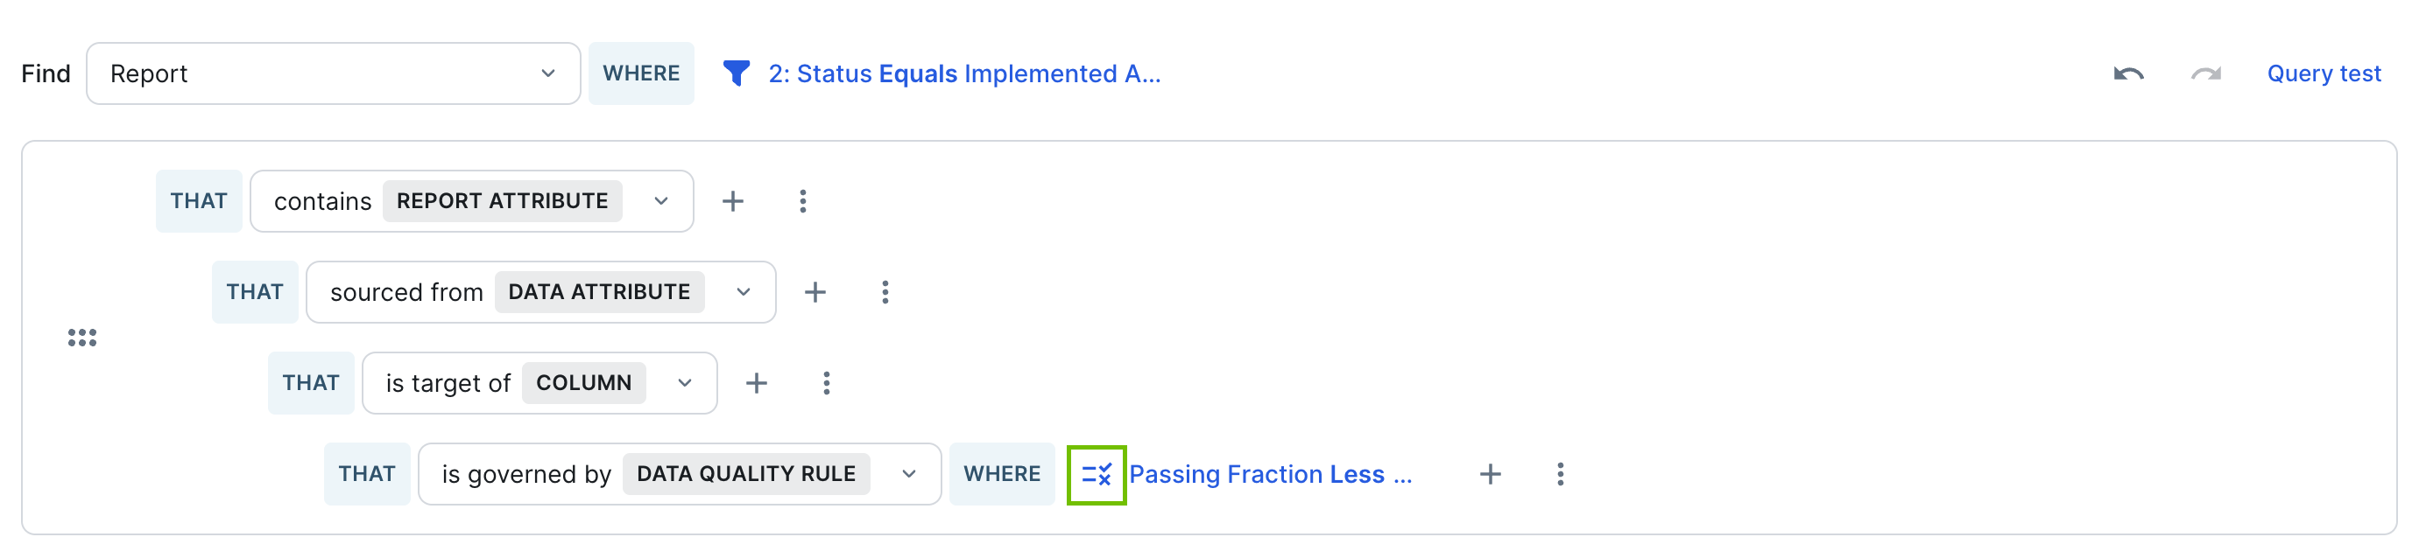Open kebab menu for Data Attribute row
The width and height of the screenshot is (2419, 551).
[885, 292]
